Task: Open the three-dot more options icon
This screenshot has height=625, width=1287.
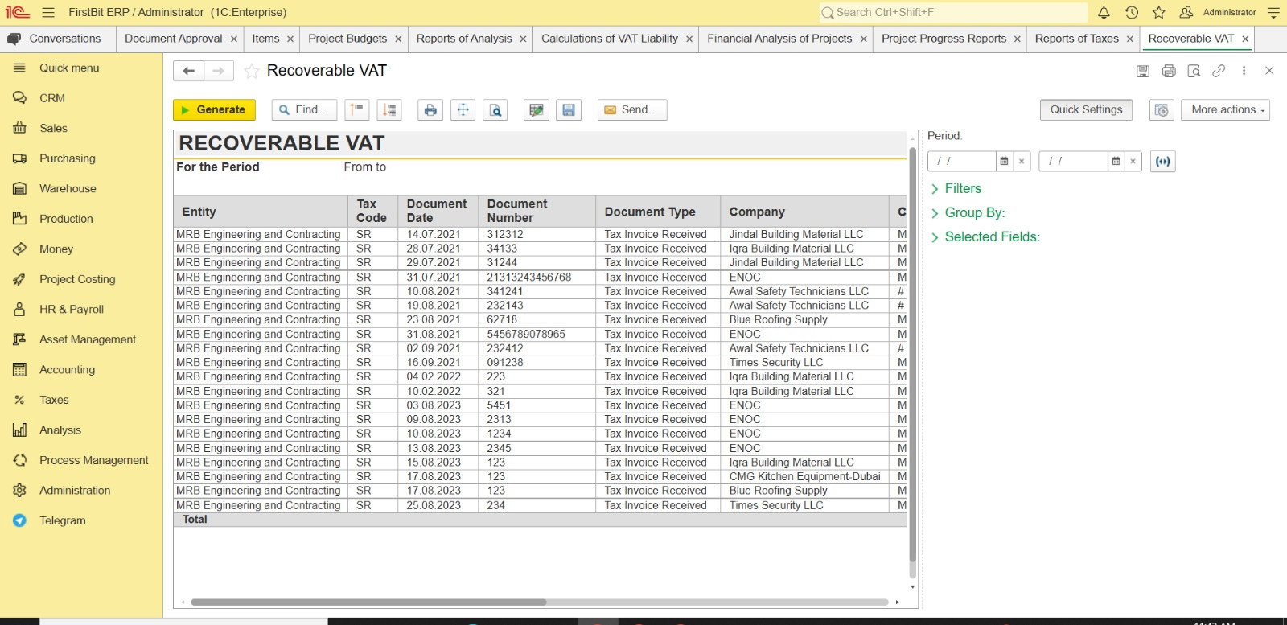Action: (x=1244, y=71)
